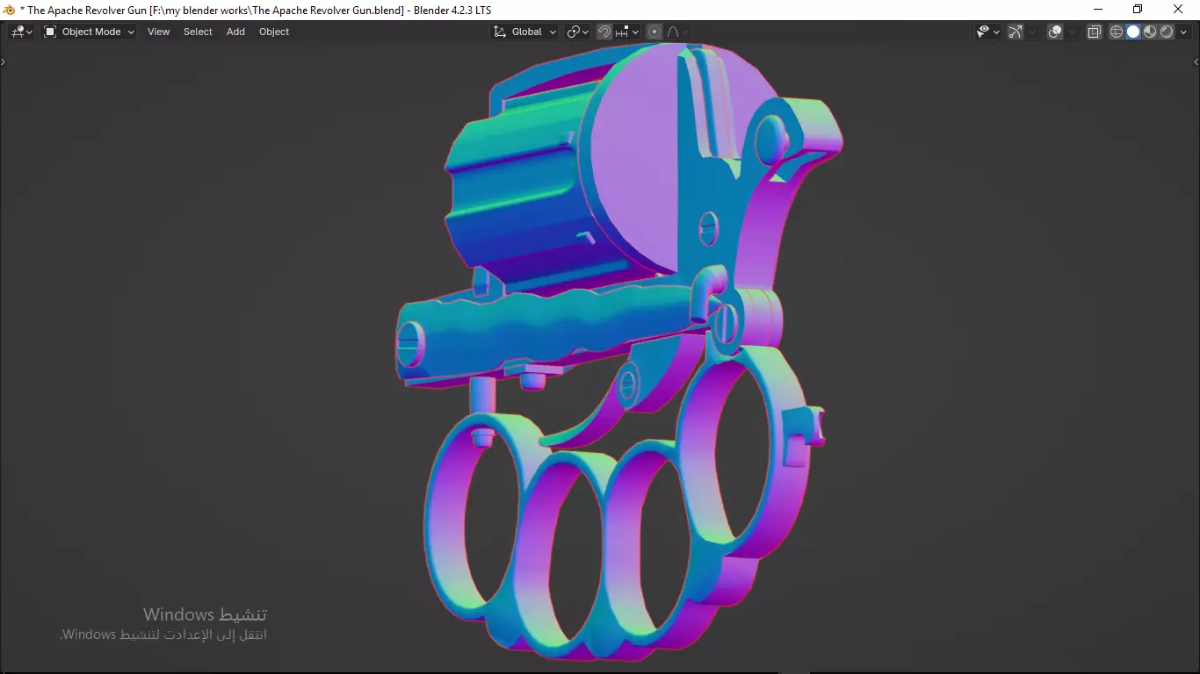This screenshot has width=1200, height=674.
Task: Switch to rendered viewport shading
Action: [1167, 32]
